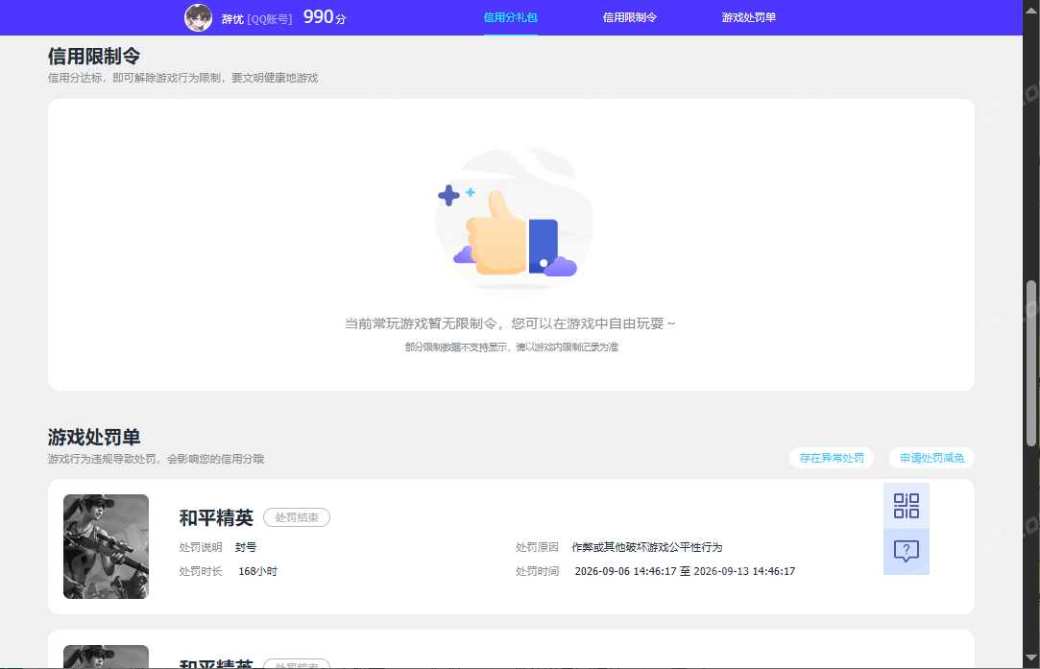Click the 当前常玩游戏暂无限制令 message
The height and width of the screenshot is (669, 1040).
[x=509, y=323]
